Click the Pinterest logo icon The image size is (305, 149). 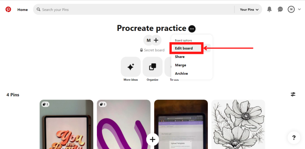(8, 9)
